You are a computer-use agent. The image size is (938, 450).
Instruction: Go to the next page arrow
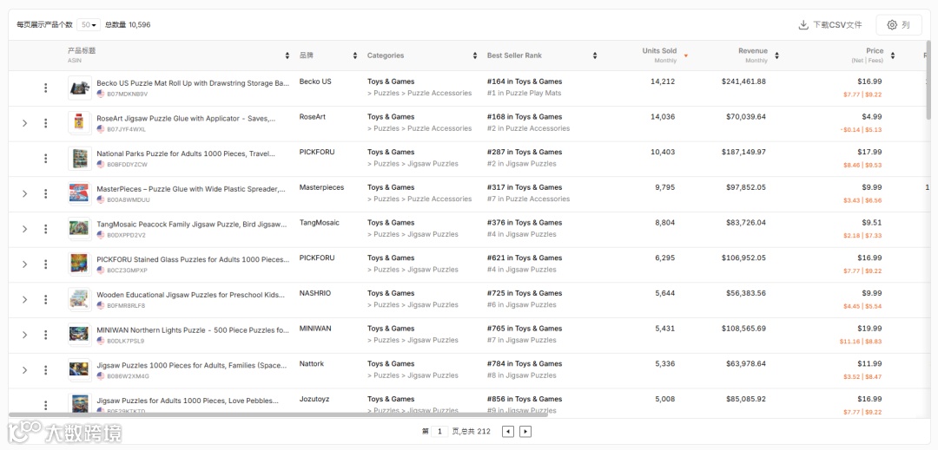(525, 432)
